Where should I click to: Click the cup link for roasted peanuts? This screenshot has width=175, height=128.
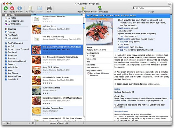(121, 50)
